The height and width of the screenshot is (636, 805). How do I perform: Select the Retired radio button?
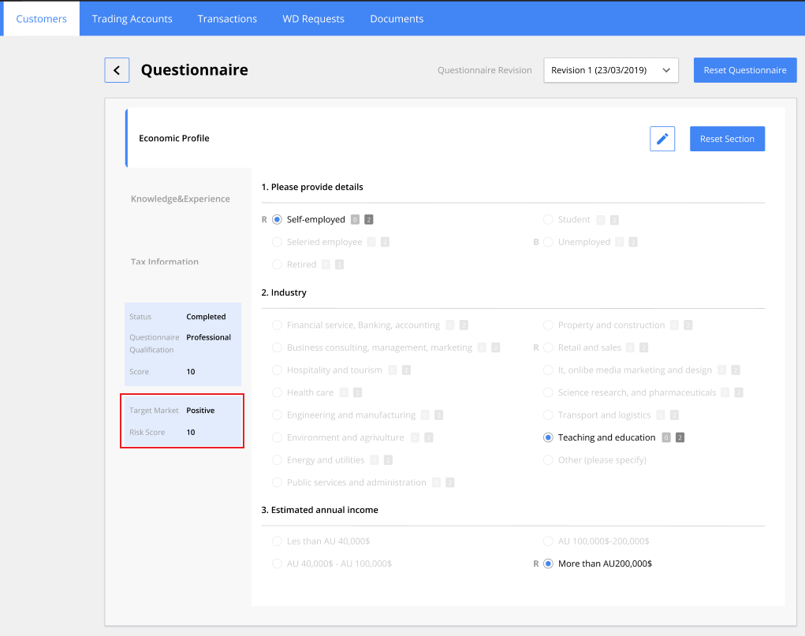tap(277, 264)
